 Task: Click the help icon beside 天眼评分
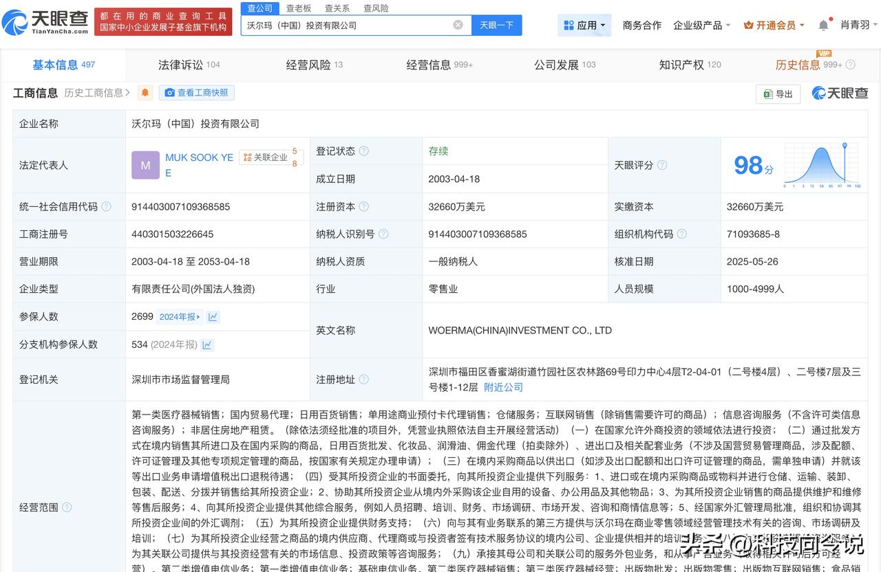click(x=661, y=165)
